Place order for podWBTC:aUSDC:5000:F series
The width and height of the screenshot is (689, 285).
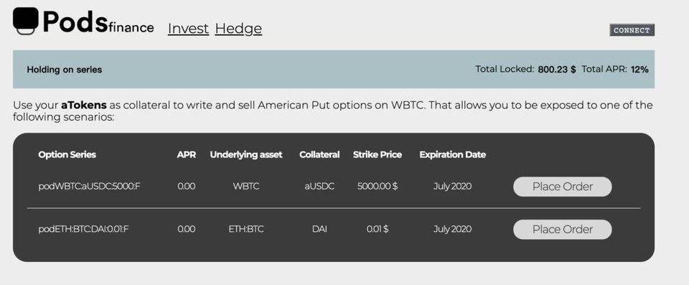(x=563, y=187)
